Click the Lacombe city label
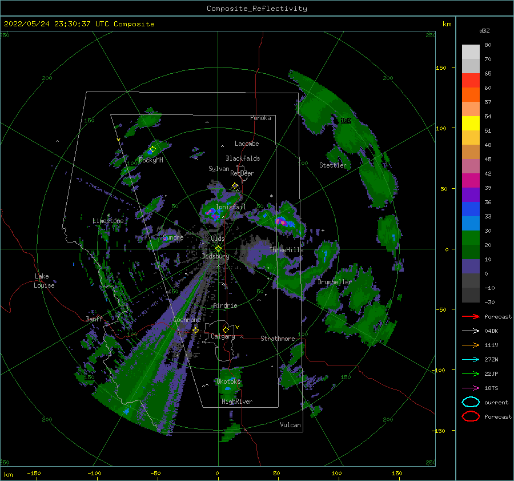 point(247,144)
